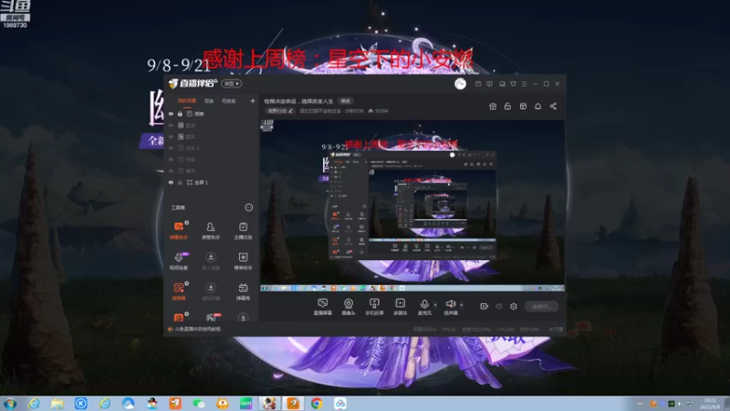
Task: Click the notification bell icon
Action: (537, 106)
